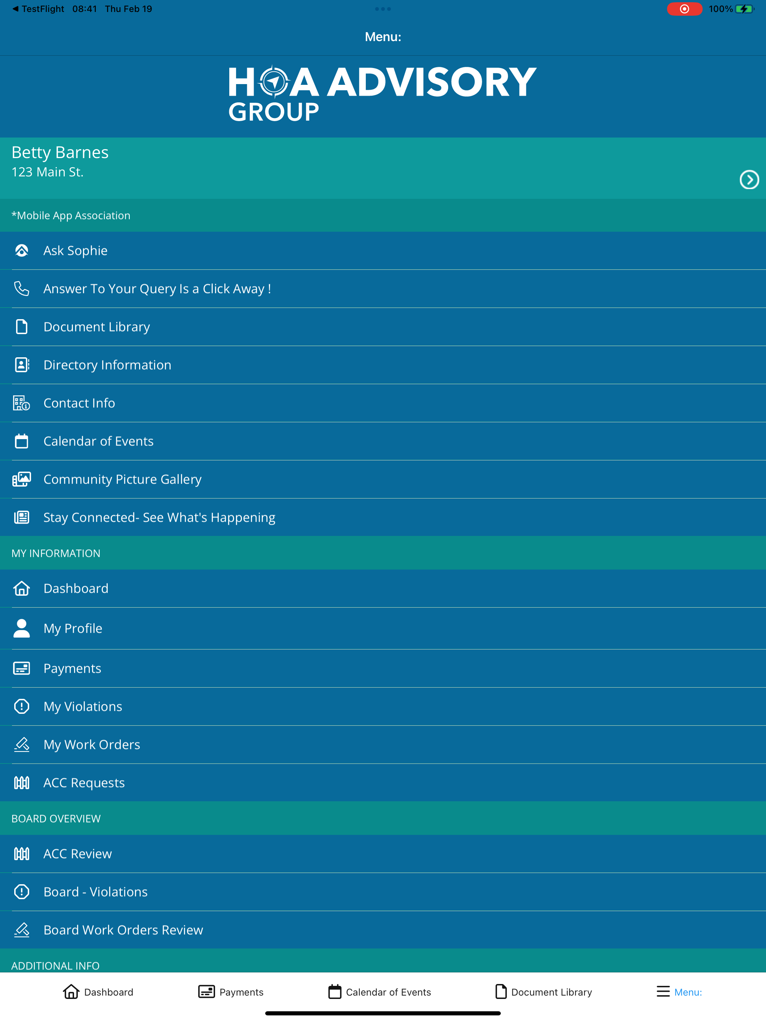This screenshot has width=766, height=1021.
Task: Tap the Document Library page icon in menu list
Action: coord(22,327)
